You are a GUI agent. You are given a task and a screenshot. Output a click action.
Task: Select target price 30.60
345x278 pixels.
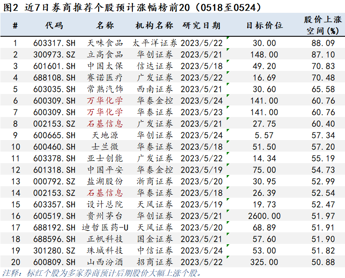point(264,89)
